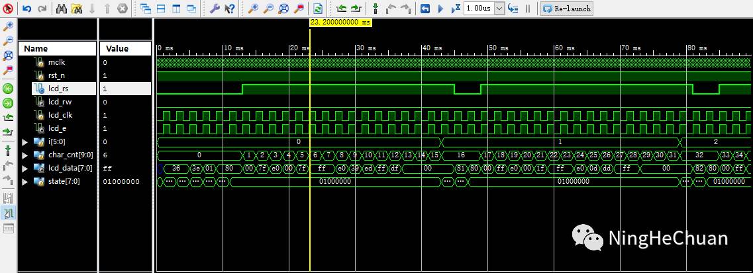Click the Undo arrow in the toolbar
The image size is (753, 273).
pyautogui.click(x=27, y=9)
